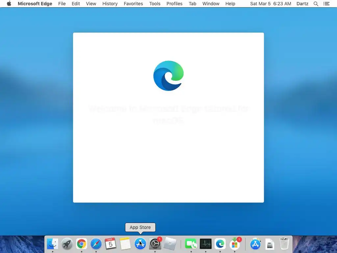The height and width of the screenshot is (253, 337).
Task: Launch FaceTime from the dock
Action: tap(191, 244)
